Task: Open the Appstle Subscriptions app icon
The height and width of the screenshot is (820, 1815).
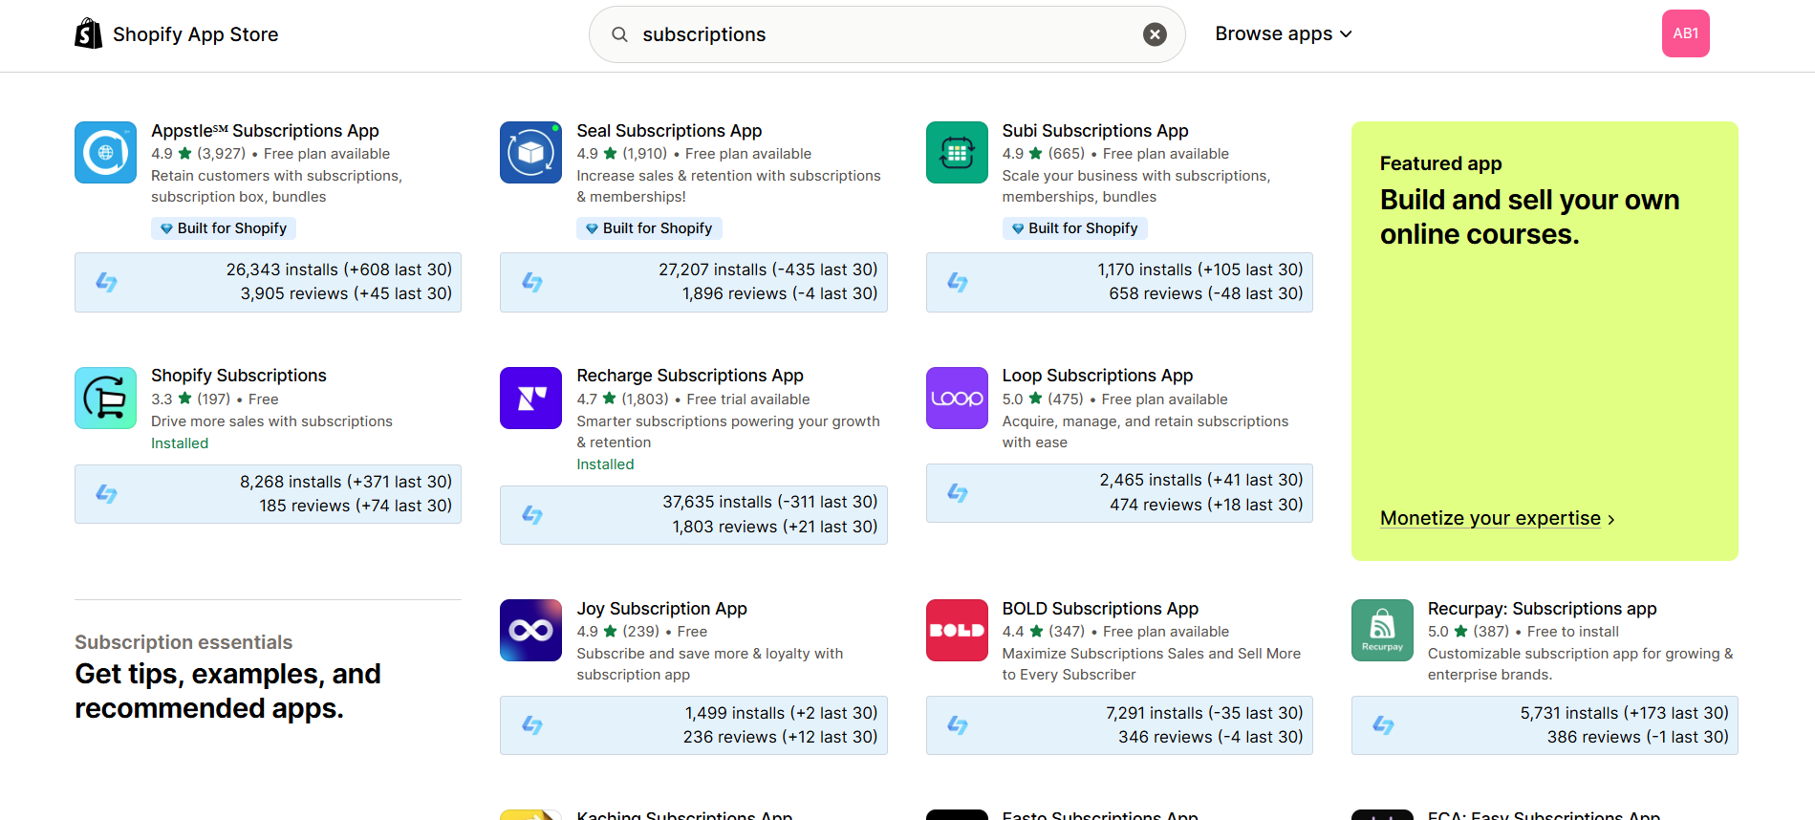Action: [x=105, y=152]
